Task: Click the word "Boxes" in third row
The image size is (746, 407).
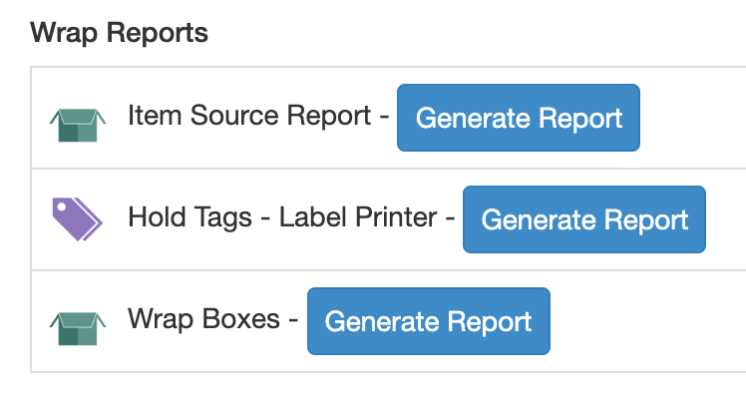Action: pyautogui.click(x=240, y=319)
